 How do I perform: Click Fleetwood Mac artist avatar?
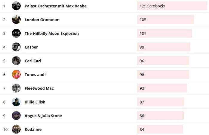16,88
